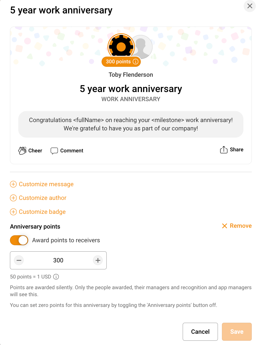Click the congratulations message text box
The image size is (259, 345).
pos(131,124)
